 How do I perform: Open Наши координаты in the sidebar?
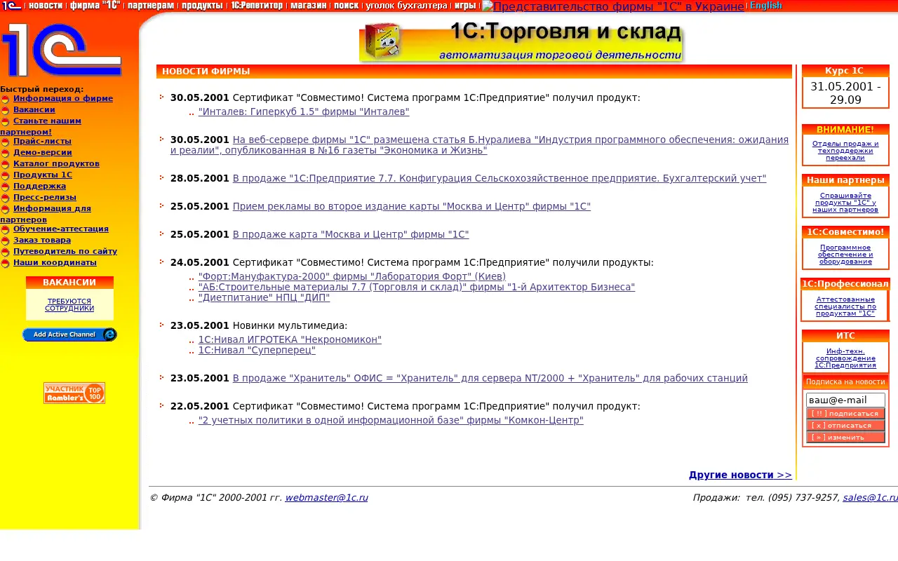[x=55, y=262]
